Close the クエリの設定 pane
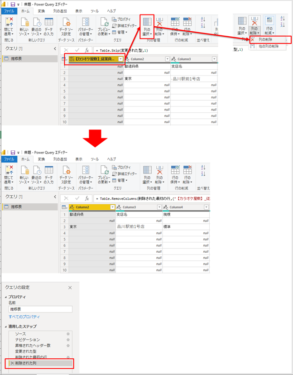The height and width of the screenshot is (375, 293). [70, 288]
